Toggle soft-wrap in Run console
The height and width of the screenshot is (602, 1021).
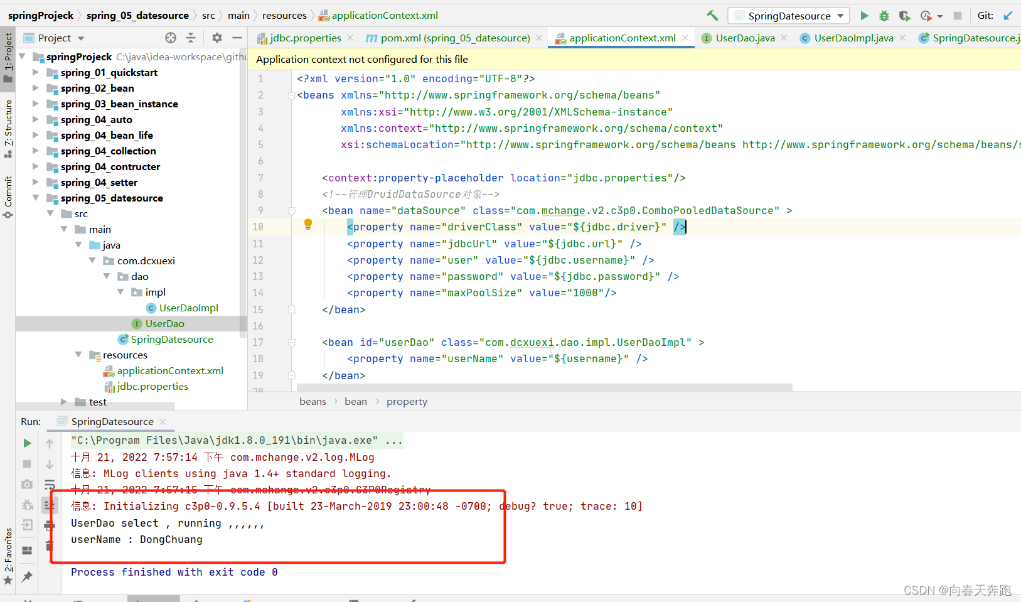pyautogui.click(x=50, y=485)
